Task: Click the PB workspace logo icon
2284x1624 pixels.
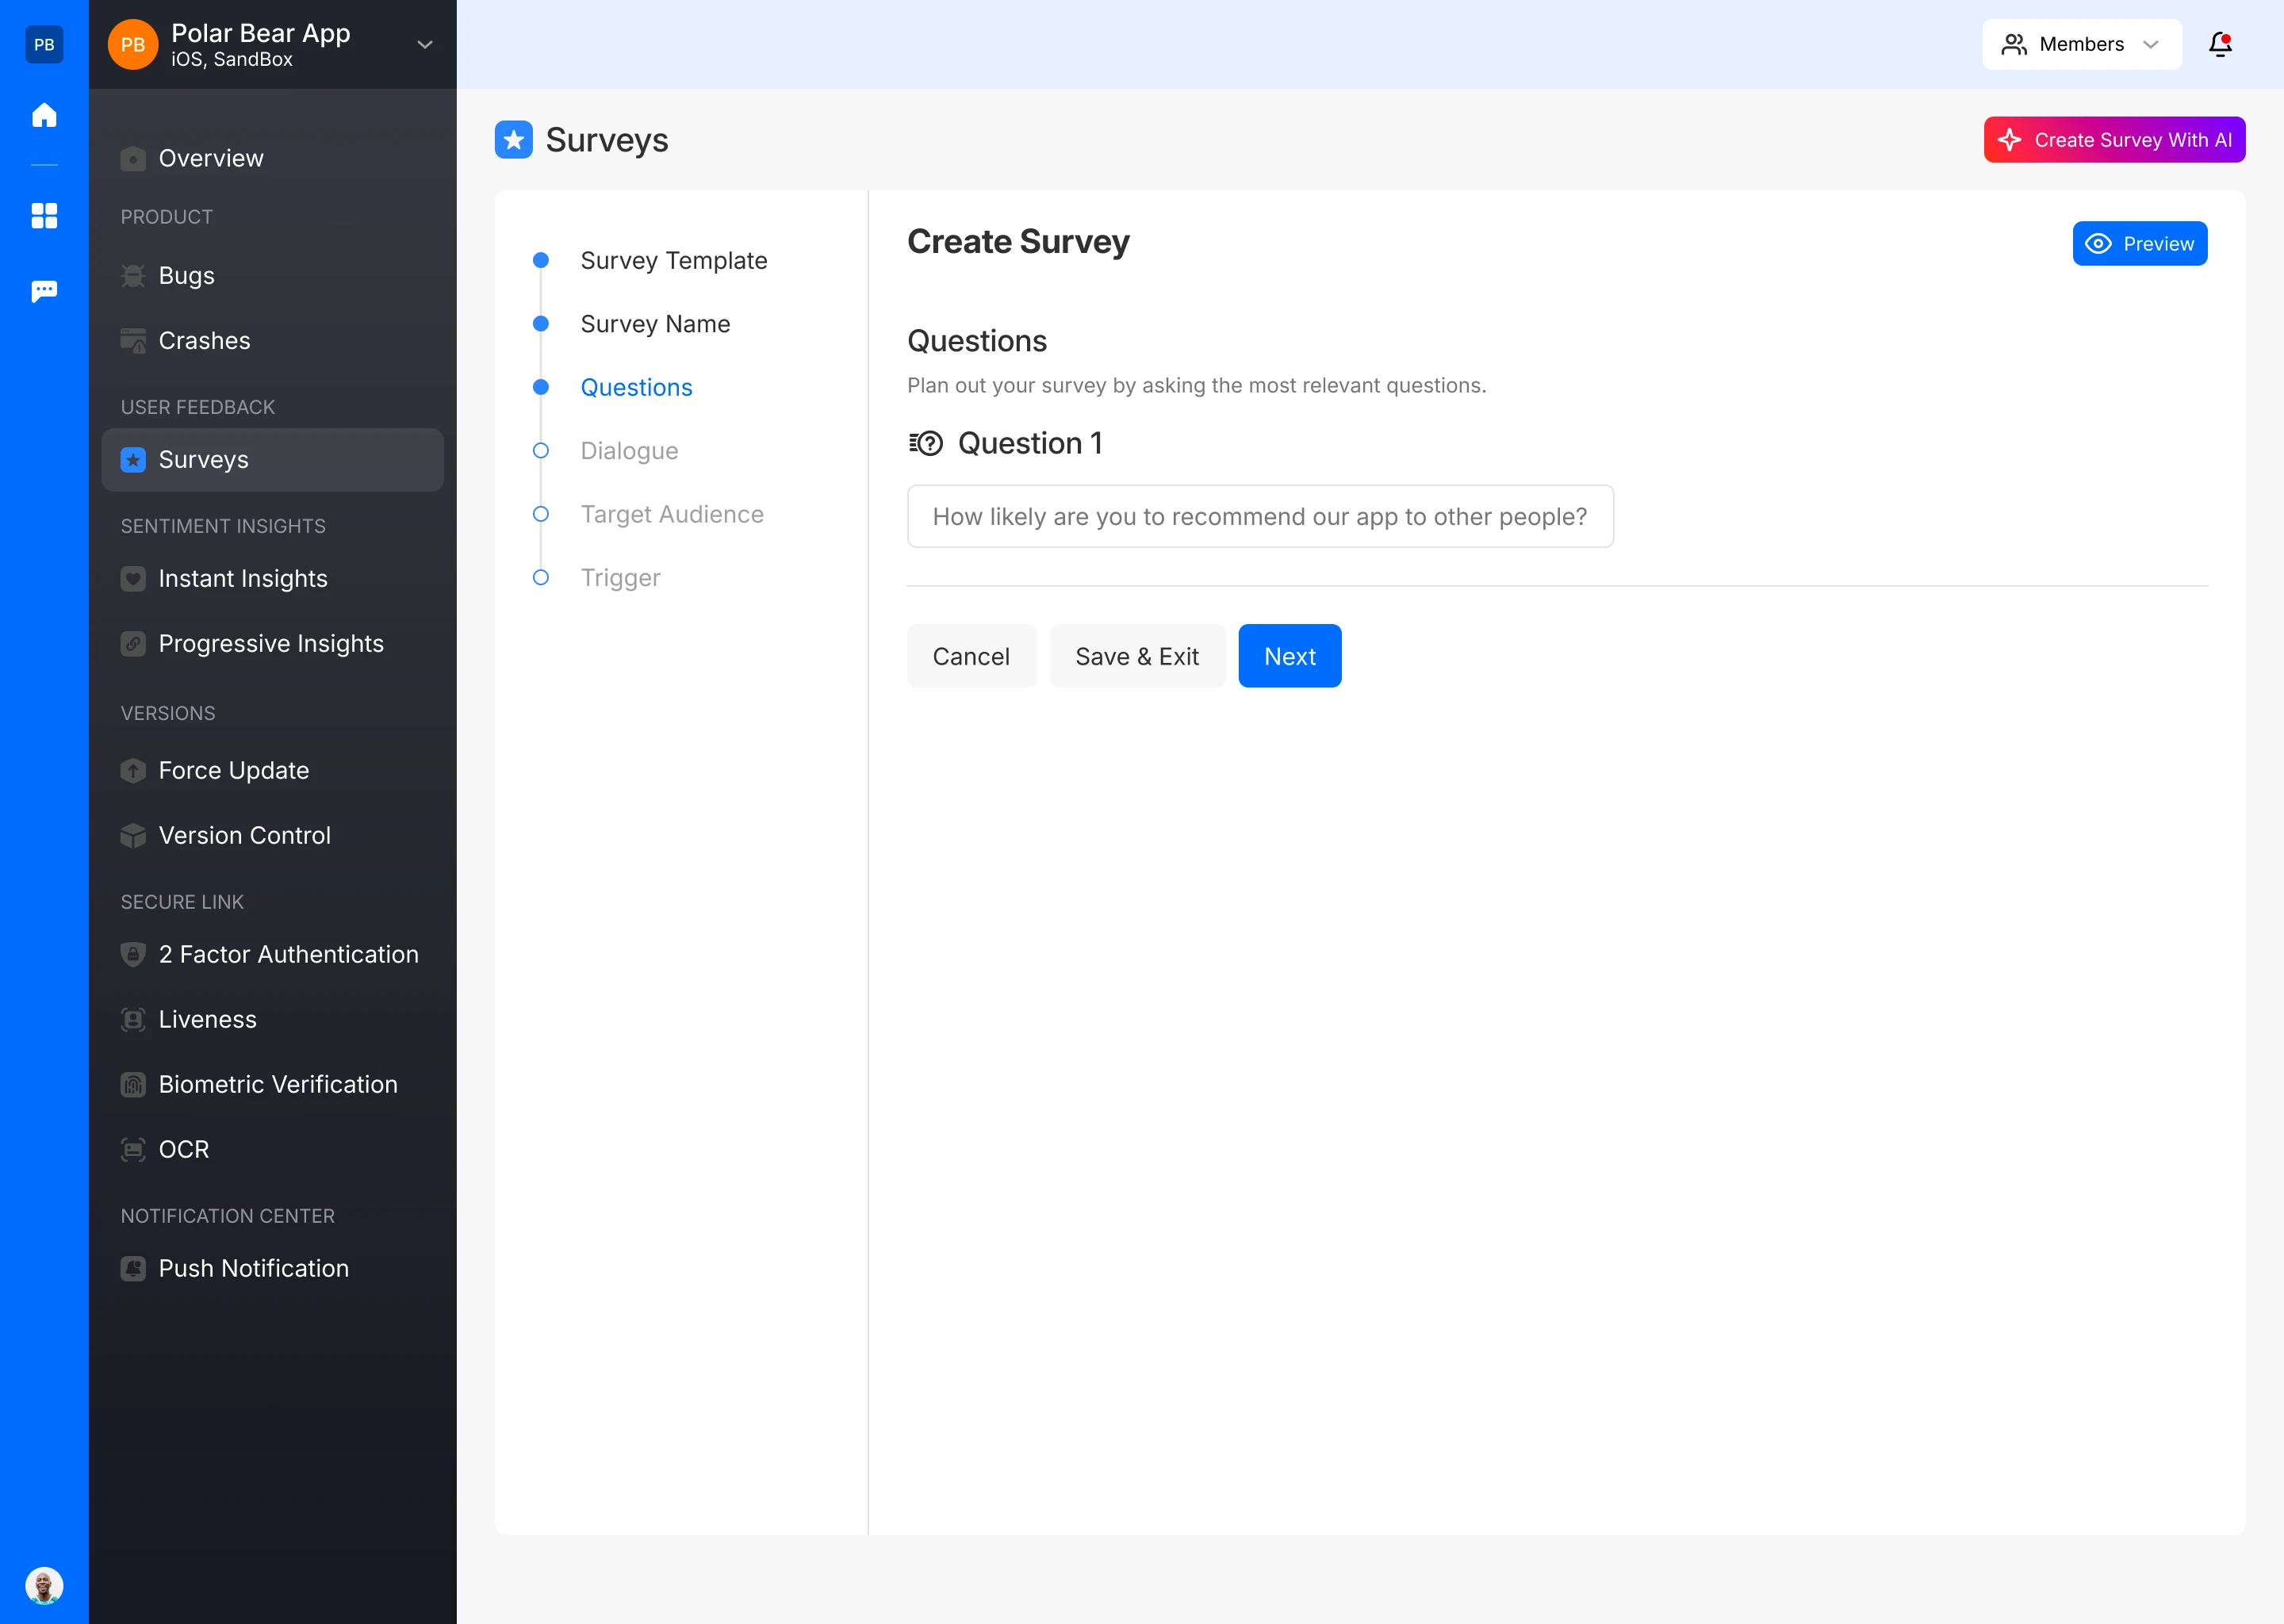Action: [44, 44]
